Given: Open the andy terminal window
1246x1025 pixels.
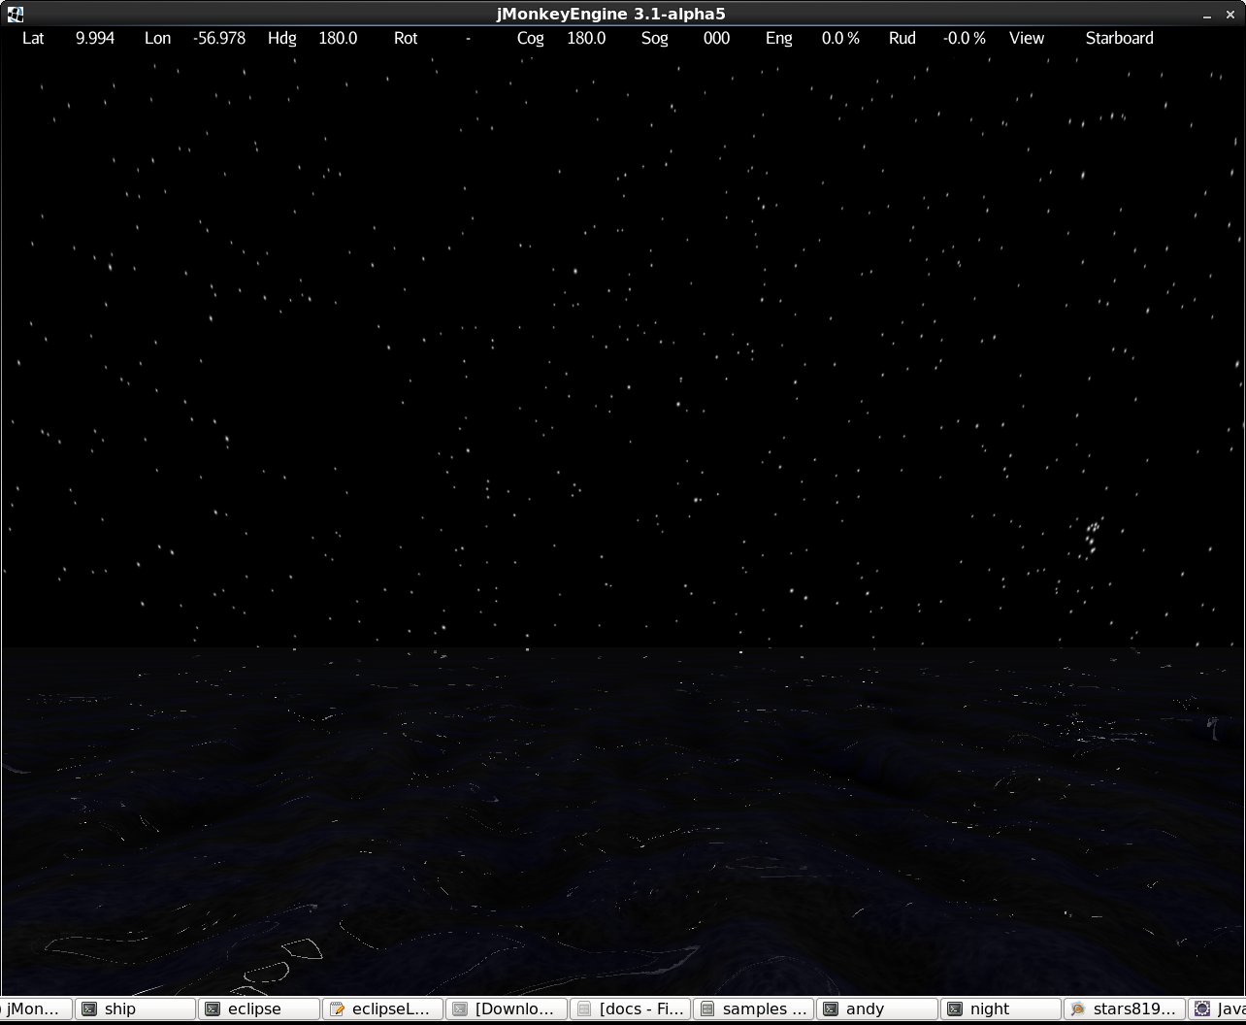Looking at the screenshot, I should coord(877,1008).
